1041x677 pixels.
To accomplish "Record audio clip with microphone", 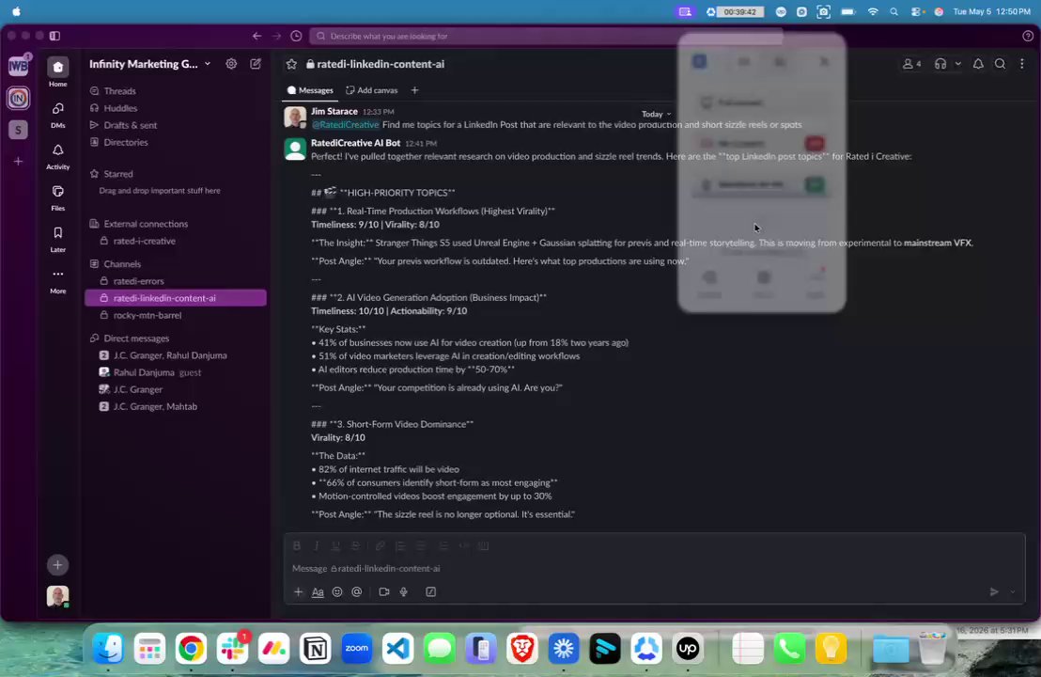I will 404,592.
